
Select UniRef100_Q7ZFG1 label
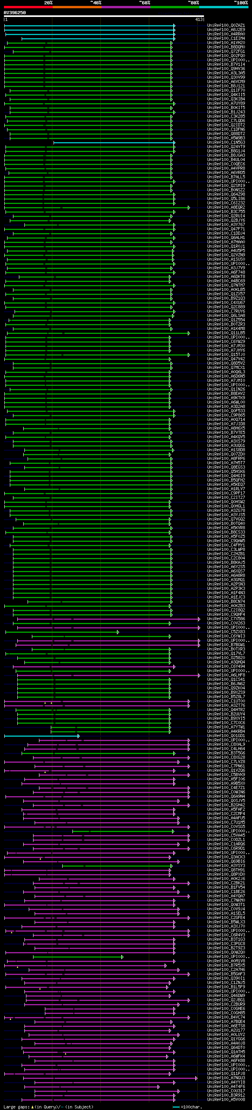pos(226,51)
